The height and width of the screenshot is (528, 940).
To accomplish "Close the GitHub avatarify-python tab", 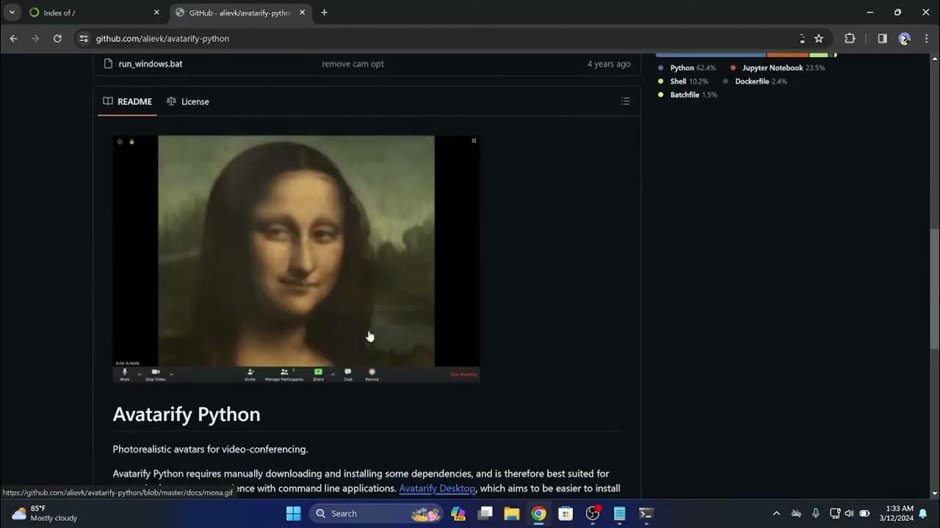I will [302, 12].
